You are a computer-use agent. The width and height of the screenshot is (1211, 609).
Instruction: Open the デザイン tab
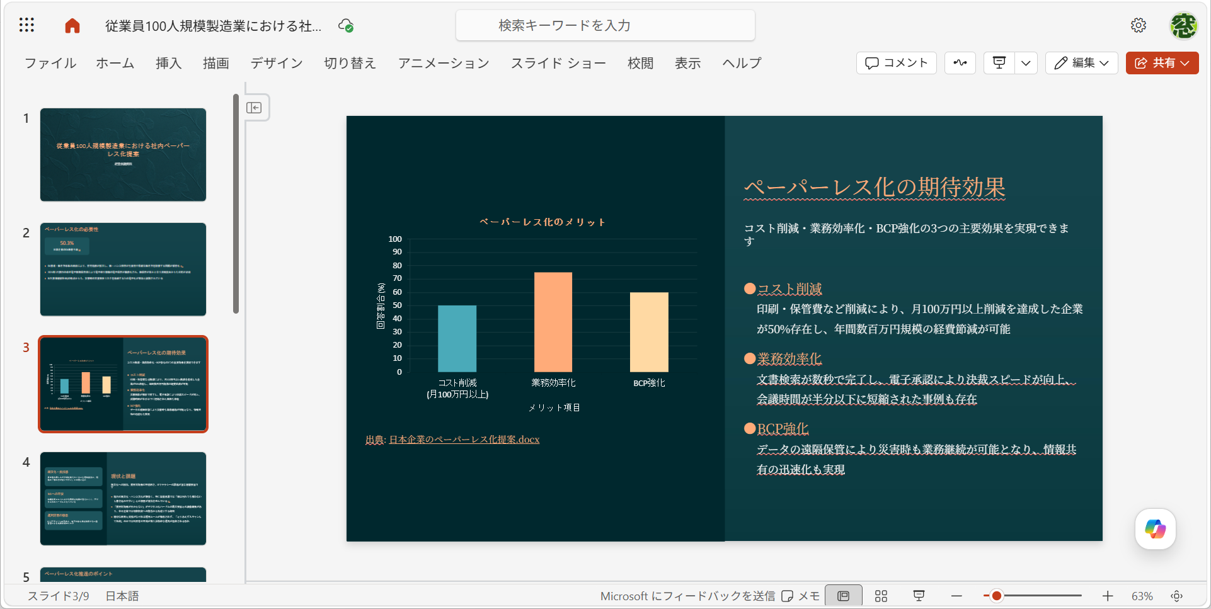click(277, 63)
